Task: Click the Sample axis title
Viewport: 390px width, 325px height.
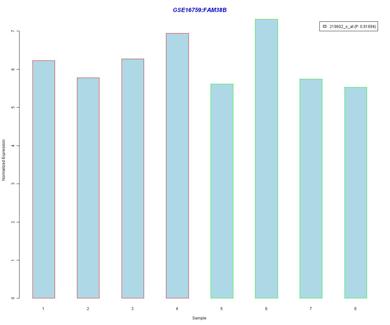Action: 199,318
